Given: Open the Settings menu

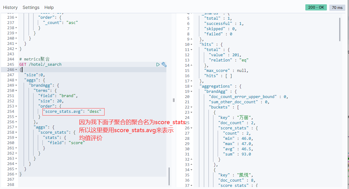Looking at the screenshot, I should pos(31,7).
